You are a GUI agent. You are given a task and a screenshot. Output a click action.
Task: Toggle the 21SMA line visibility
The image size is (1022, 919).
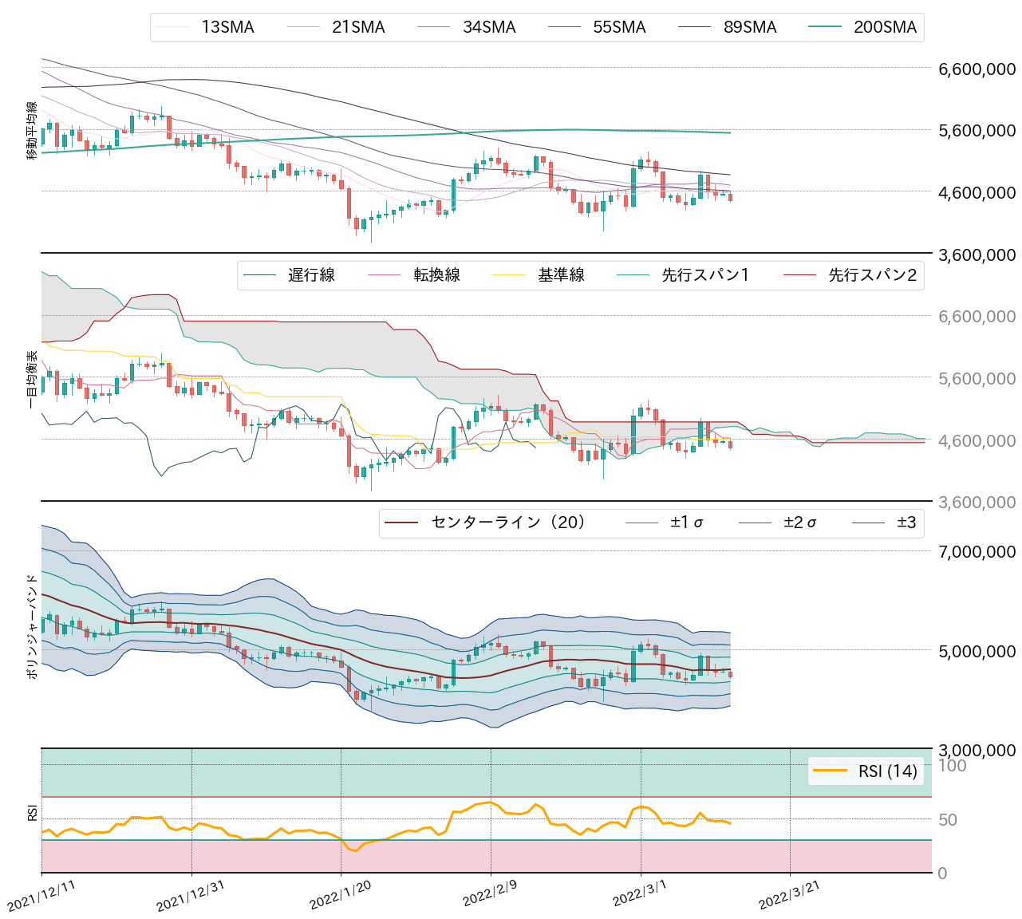click(359, 26)
